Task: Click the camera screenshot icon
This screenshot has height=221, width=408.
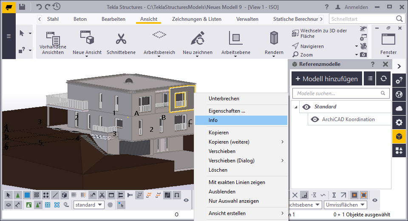Action: [x=363, y=55]
